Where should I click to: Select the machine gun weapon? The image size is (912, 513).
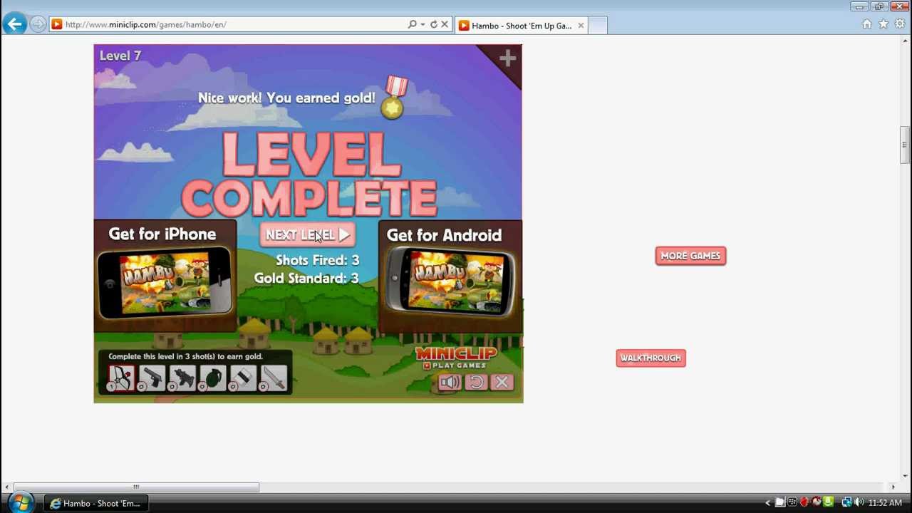pyautogui.click(x=182, y=378)
